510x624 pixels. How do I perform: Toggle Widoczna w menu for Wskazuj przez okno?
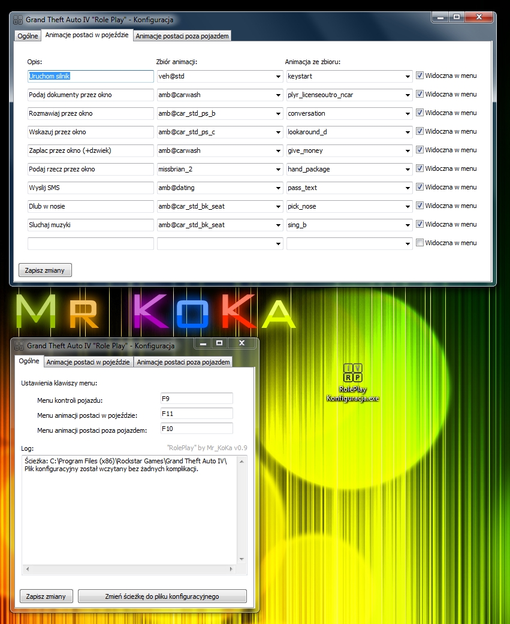tap(420, 131)
